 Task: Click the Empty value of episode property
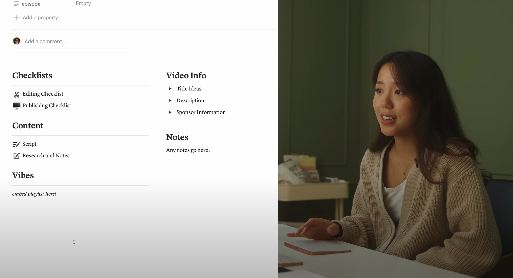[x=83, y=3]
